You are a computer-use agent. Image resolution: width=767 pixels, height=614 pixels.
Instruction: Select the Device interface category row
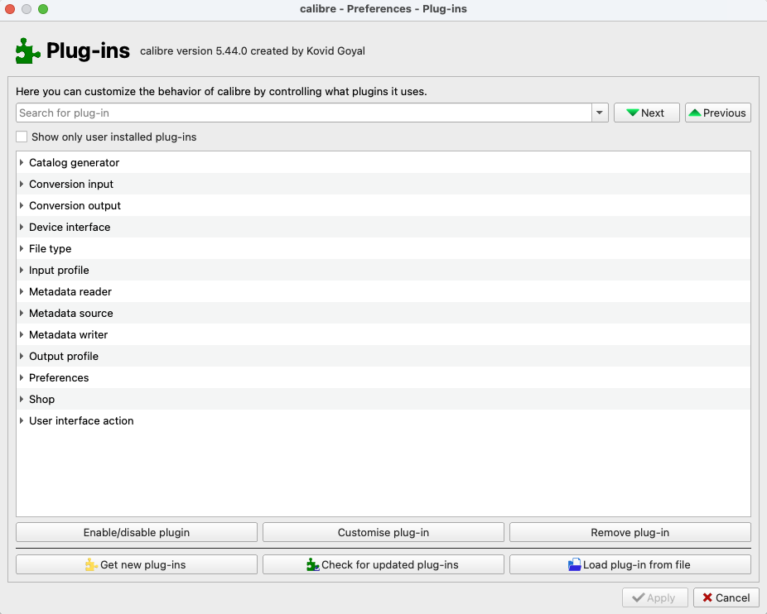point(70,228)
